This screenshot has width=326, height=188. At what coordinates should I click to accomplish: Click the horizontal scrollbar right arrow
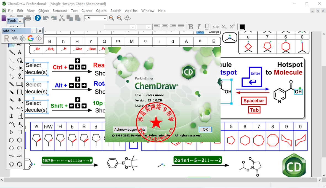pyautogui.click(x=320, y=179)
